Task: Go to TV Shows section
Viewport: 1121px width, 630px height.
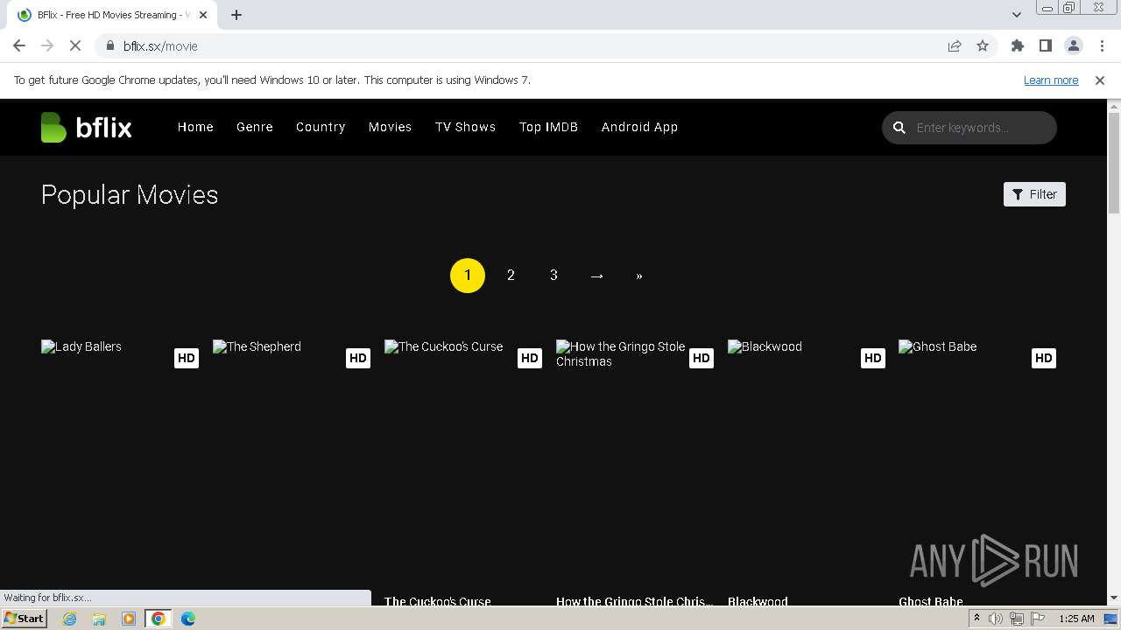Action: click(466, 127)
